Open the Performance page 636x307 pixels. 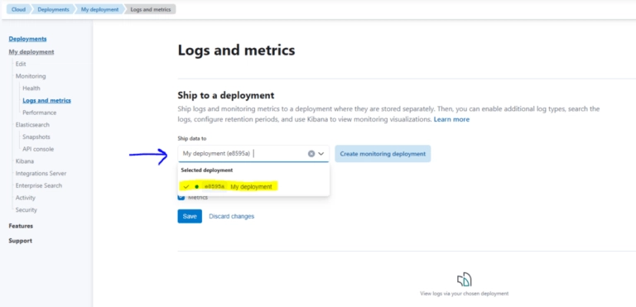click(40, 113)
